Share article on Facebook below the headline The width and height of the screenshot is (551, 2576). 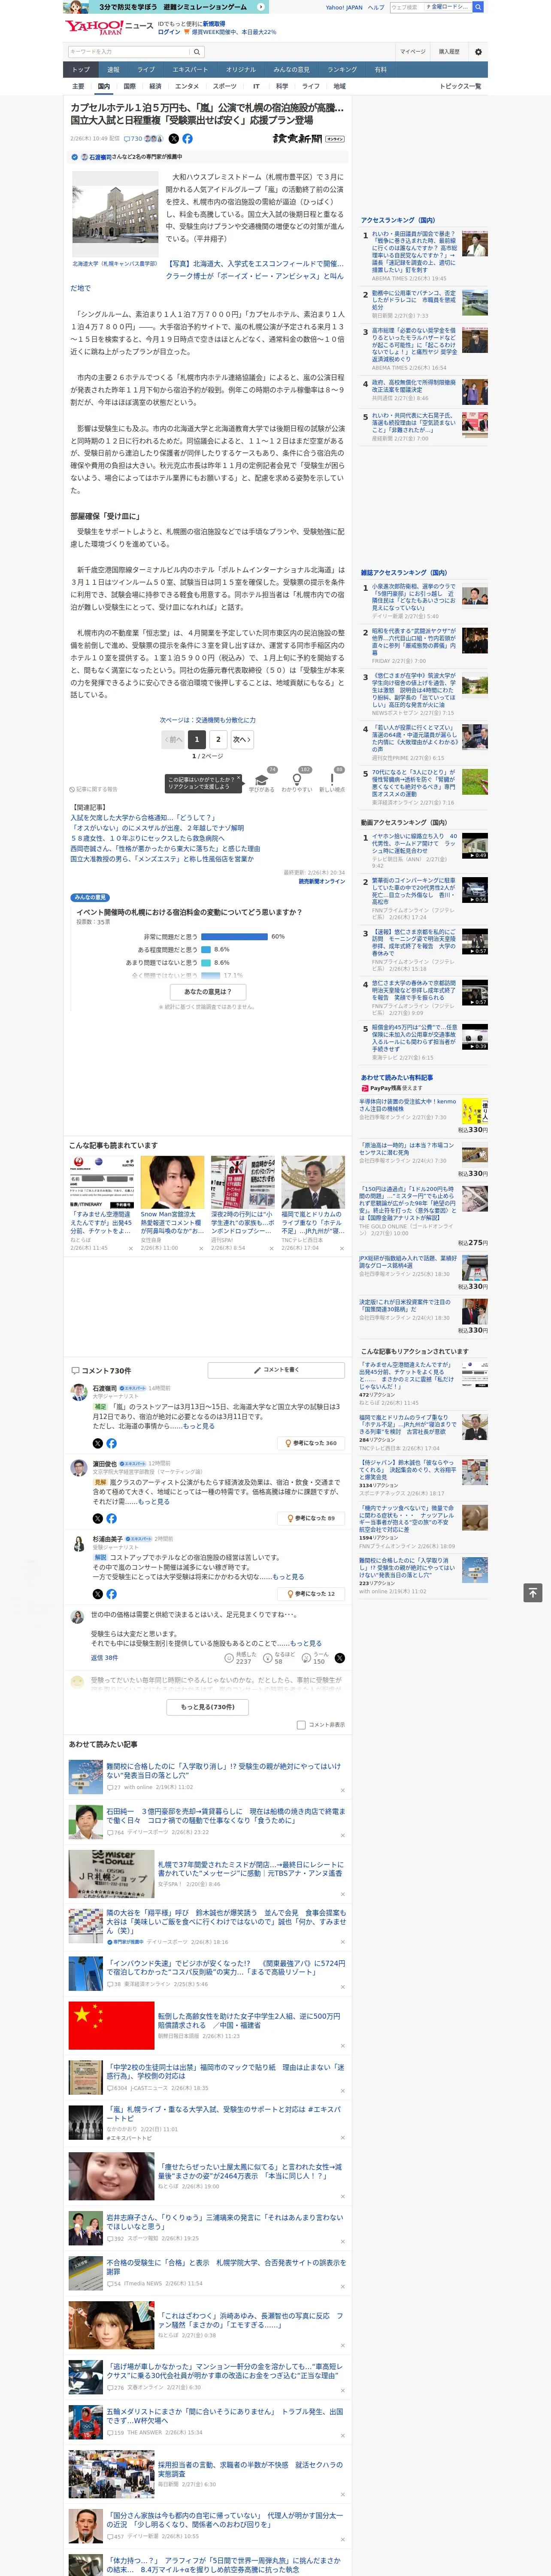pyautogui.click(x=187, y=139)
